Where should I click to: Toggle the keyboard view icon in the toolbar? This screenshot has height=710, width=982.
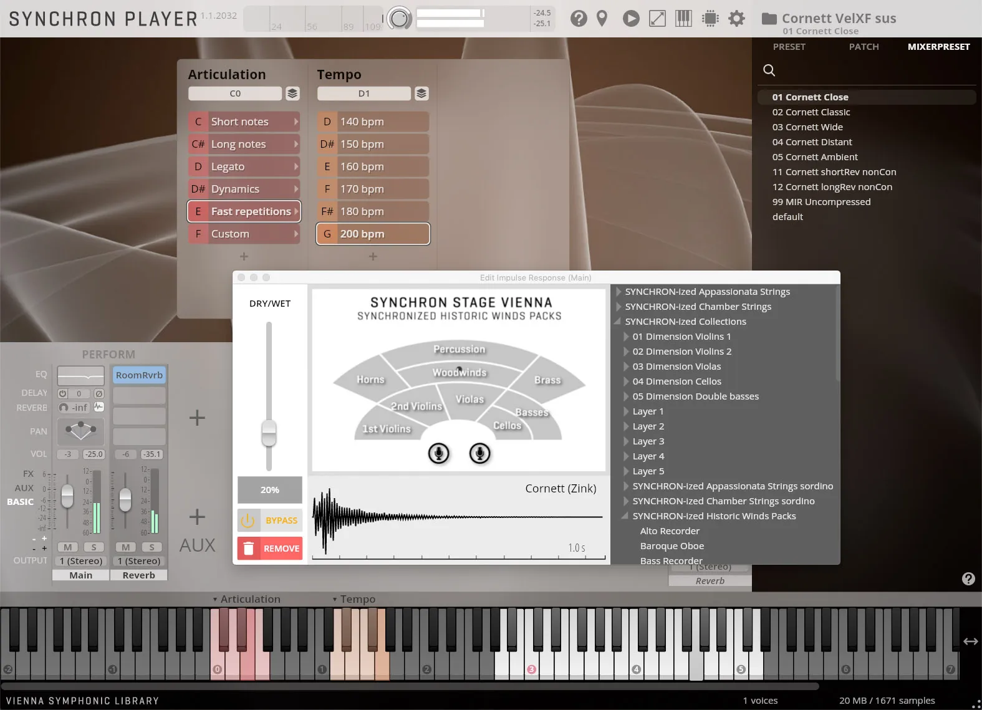point(683,19)
